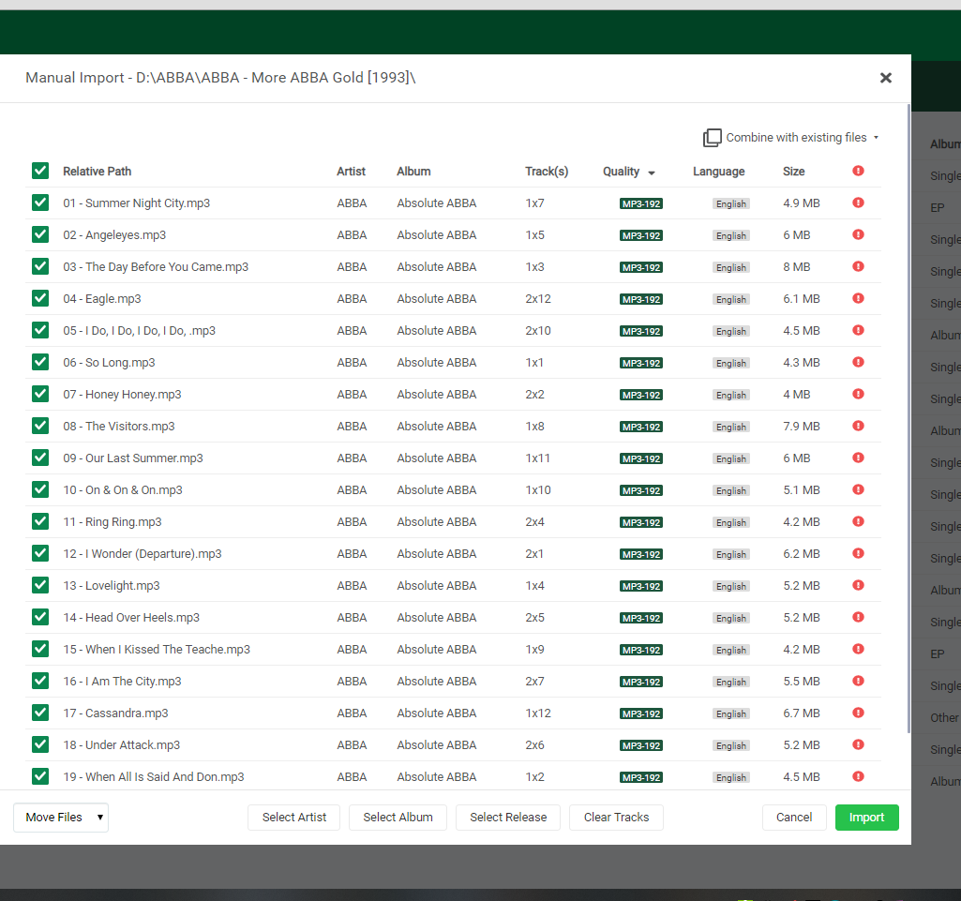Viewport: 961px width, 901px height.
Task: Click the 6.7 MB size cell
Action: (801, 713)
